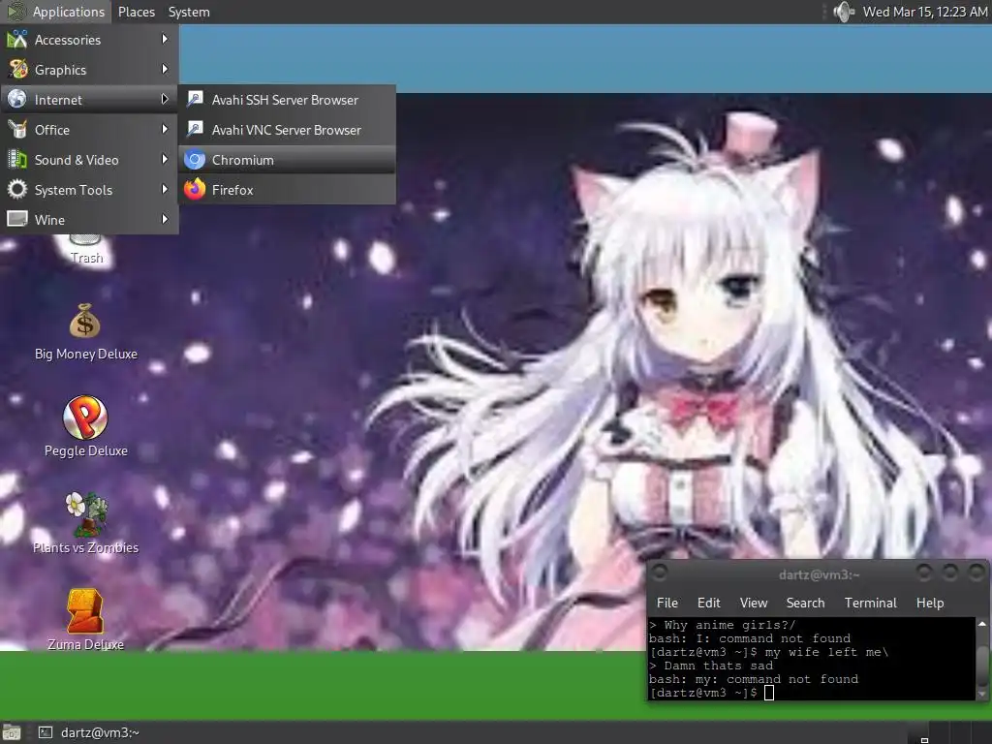
Task: Open the terminal Edit menu
Action: (708, 603)
